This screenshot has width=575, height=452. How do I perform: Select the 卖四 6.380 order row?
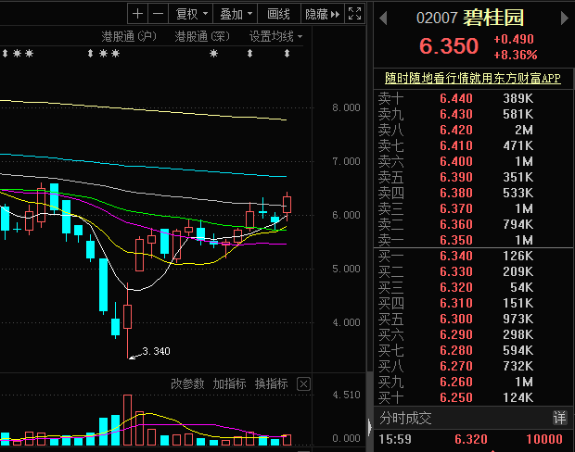[x=473, y=193]
